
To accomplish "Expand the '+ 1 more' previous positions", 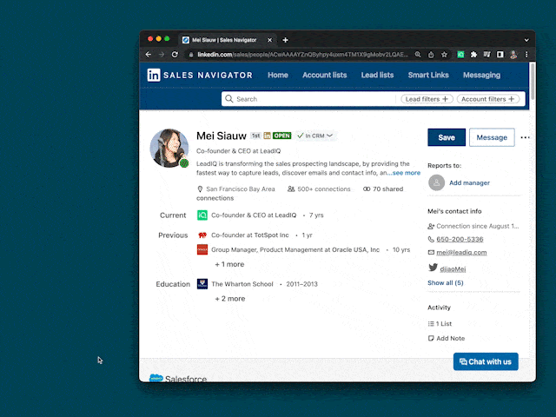I will tap(229, 264).
